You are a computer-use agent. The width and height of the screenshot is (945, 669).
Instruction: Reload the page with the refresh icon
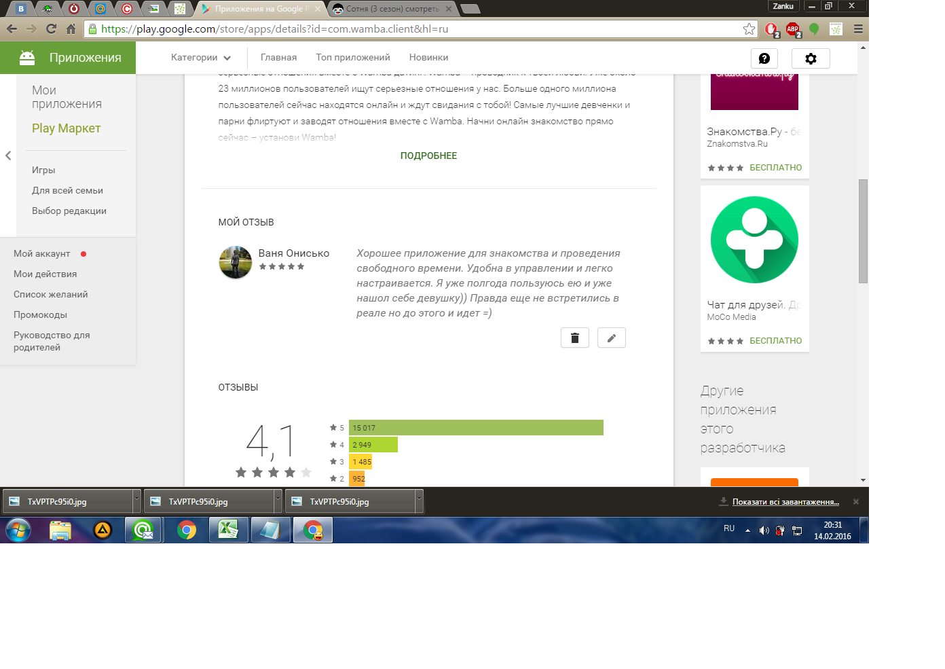[51, 29]
